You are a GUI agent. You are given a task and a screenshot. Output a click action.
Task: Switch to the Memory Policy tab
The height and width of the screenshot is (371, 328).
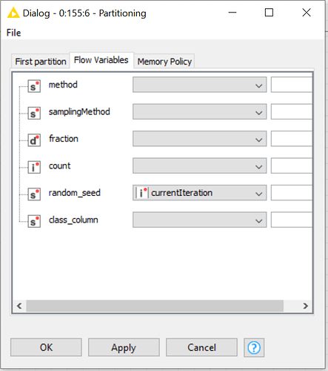164,62
